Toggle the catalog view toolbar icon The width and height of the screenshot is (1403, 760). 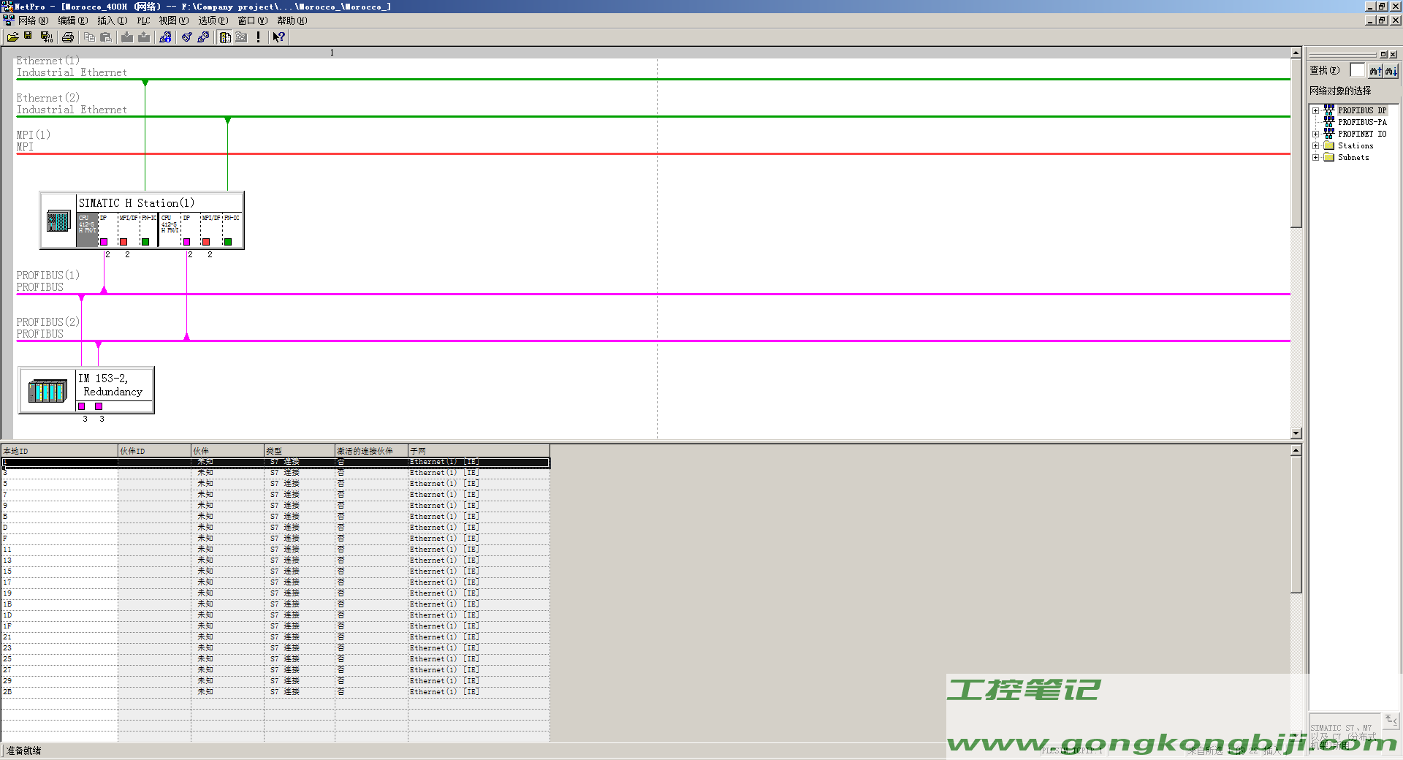pos(225,37)
